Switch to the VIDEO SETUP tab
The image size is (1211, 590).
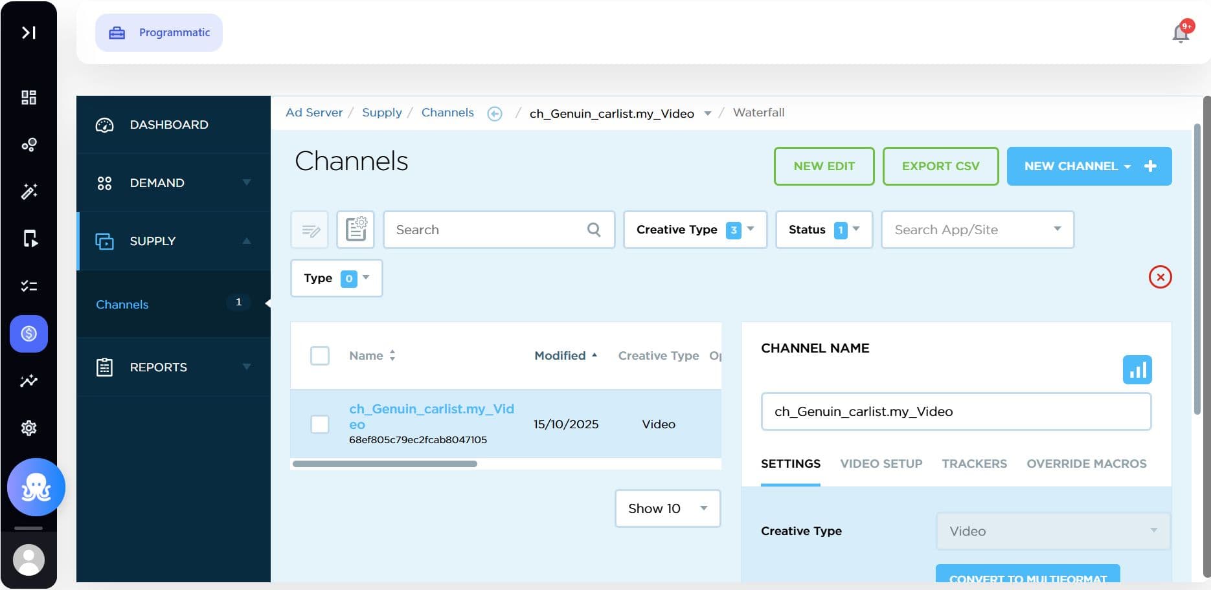tap(881, 464)
